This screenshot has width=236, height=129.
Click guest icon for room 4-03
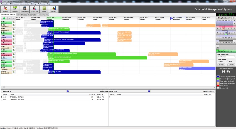point(14,54)
